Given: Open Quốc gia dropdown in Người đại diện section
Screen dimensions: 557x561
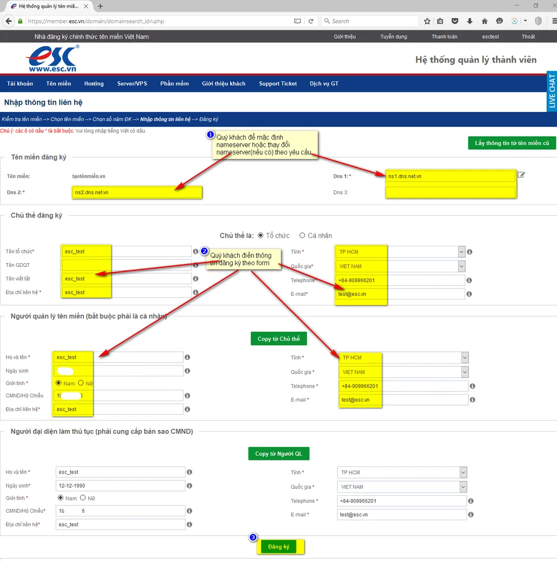Looking at the screenshot, I should point(402,487).
